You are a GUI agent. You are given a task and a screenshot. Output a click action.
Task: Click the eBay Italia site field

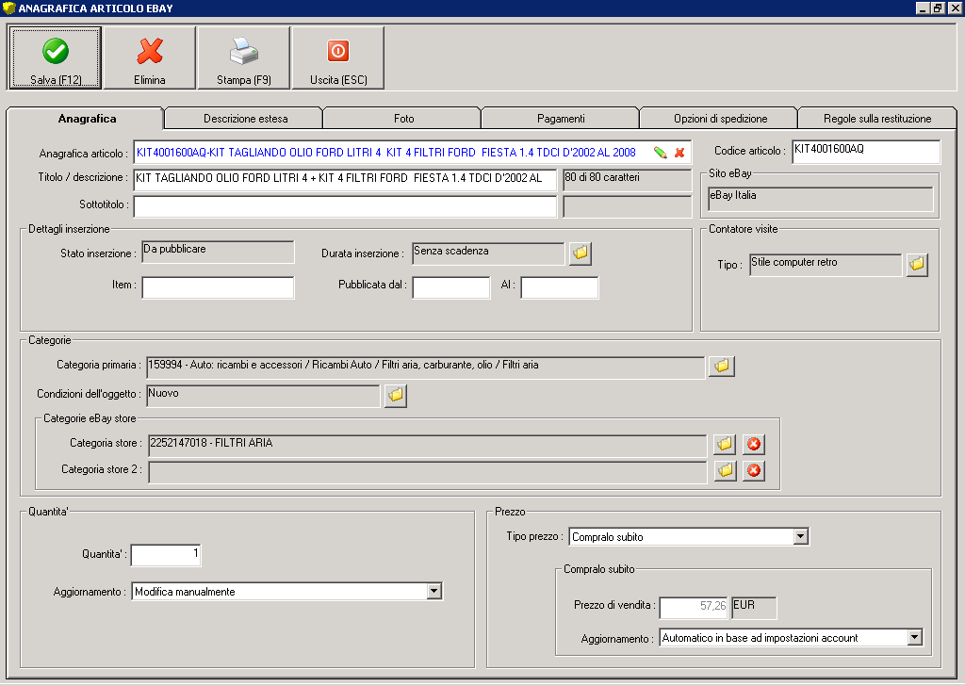pyautogui.click(x=821, y=200)
